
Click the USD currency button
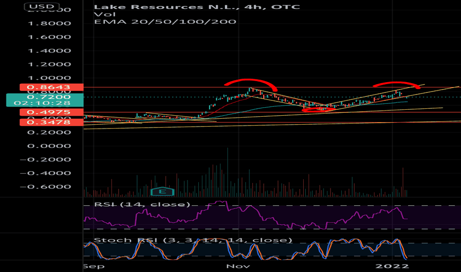[42, 6]
